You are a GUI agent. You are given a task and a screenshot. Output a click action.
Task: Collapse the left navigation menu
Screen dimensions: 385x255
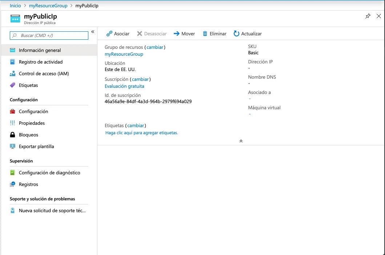coord(93,31)
